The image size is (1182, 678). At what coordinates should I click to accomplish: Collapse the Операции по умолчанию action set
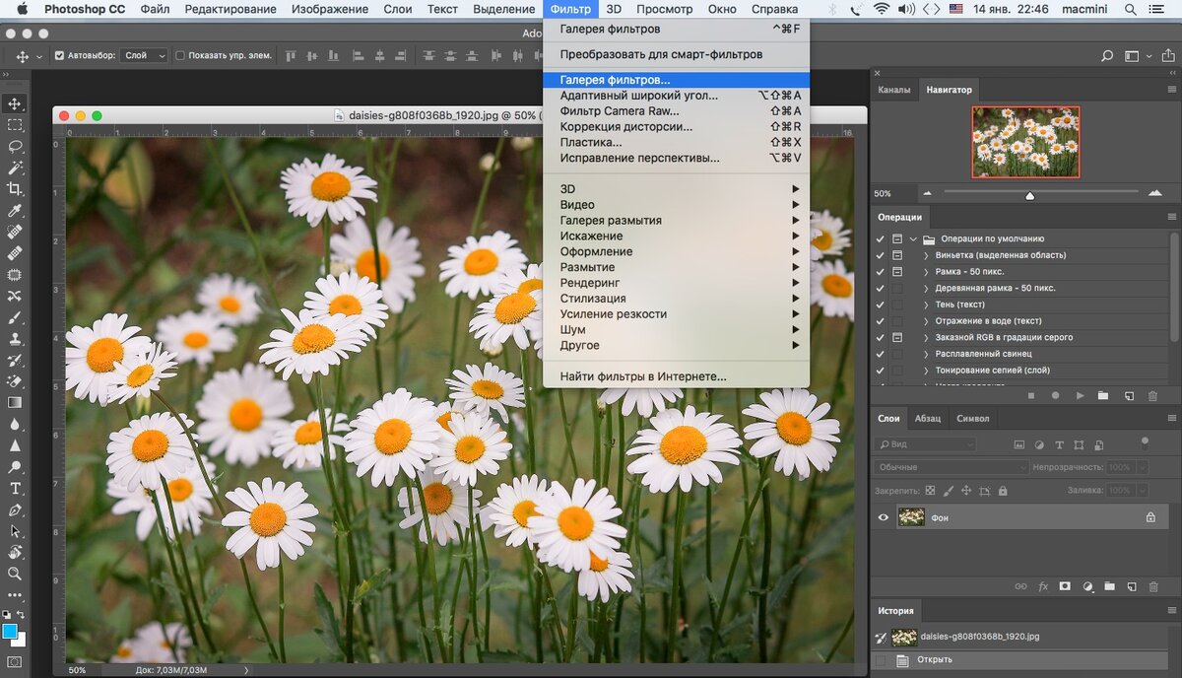(x=914, y=238)
